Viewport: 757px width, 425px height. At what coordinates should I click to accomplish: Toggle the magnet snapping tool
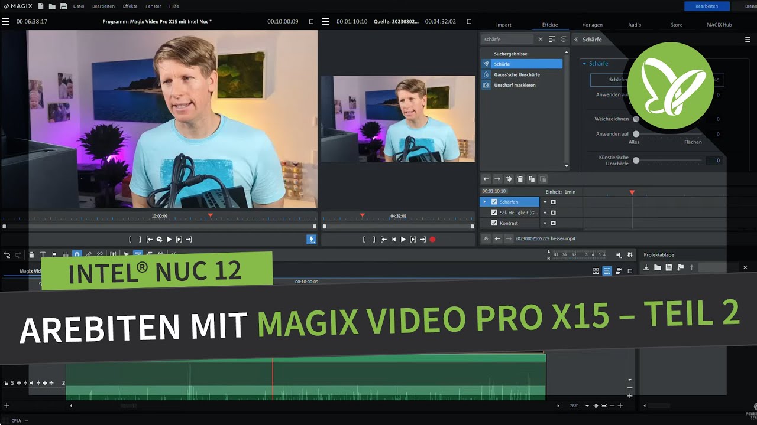point(76,255)
